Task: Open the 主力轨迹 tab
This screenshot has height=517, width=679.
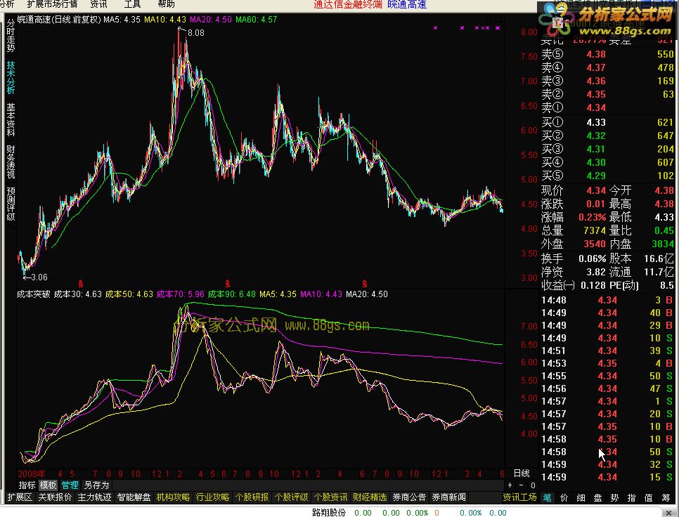Action: pos(94,497)
